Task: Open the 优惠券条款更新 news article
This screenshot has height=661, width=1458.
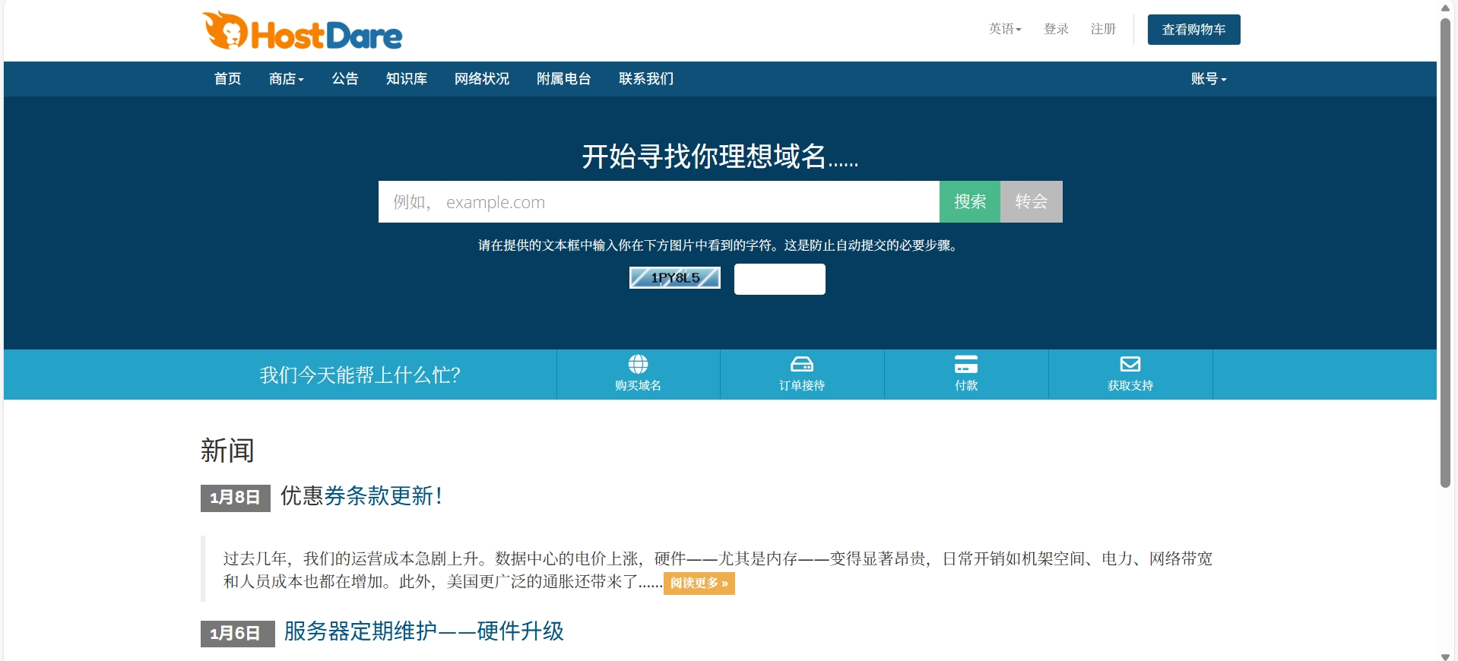Action: [361, 496]
